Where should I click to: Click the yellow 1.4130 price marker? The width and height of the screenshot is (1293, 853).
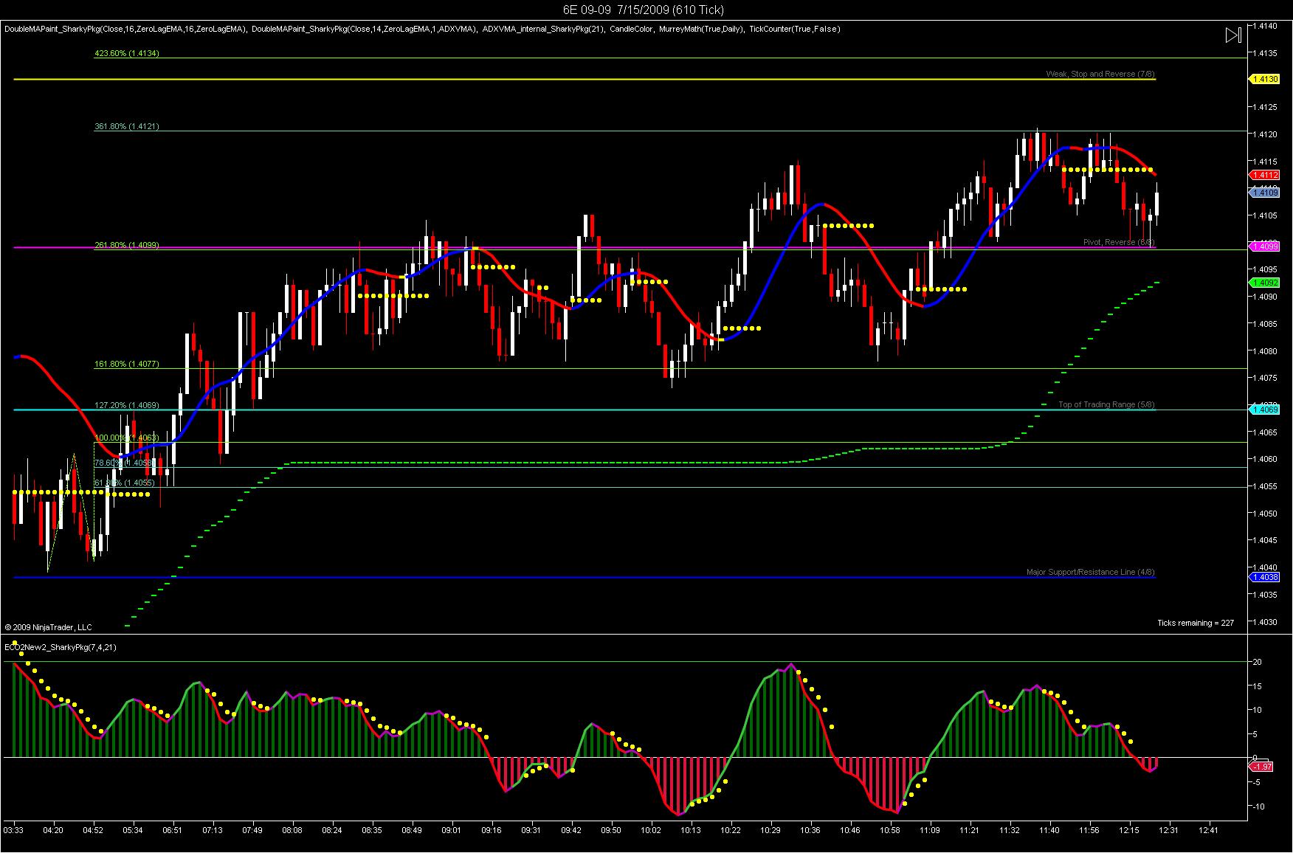(1264, 79)
